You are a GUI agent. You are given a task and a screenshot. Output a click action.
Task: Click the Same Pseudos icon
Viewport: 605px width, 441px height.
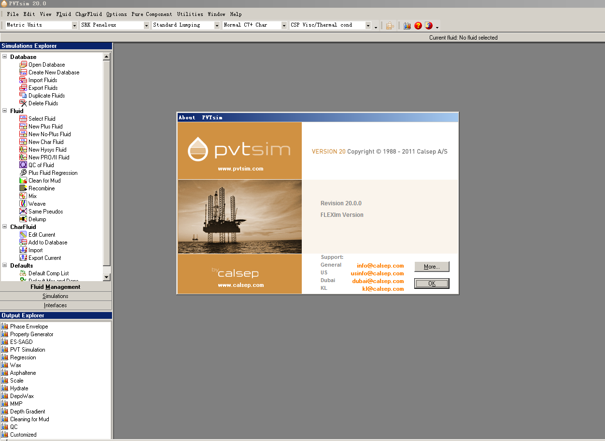coord(23,211)
